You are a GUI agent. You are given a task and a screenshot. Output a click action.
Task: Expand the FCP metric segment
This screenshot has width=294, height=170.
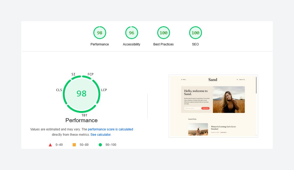[90, 74]
